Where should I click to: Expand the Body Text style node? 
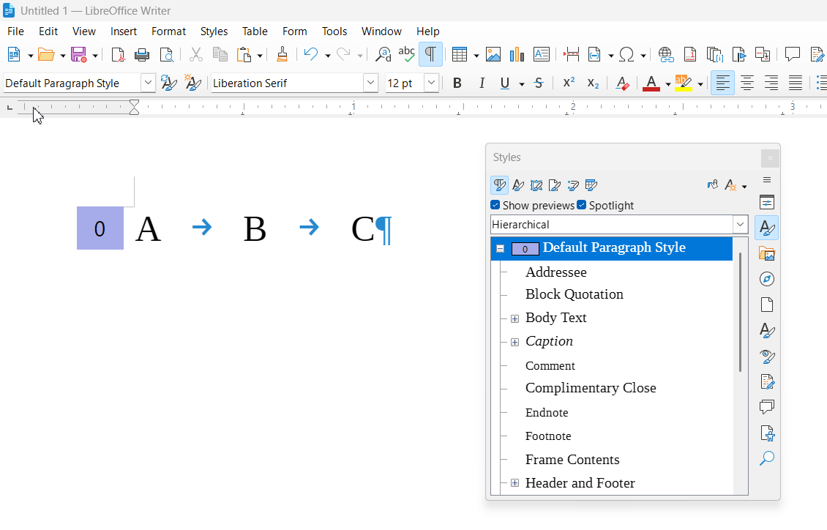coord(514,318)
